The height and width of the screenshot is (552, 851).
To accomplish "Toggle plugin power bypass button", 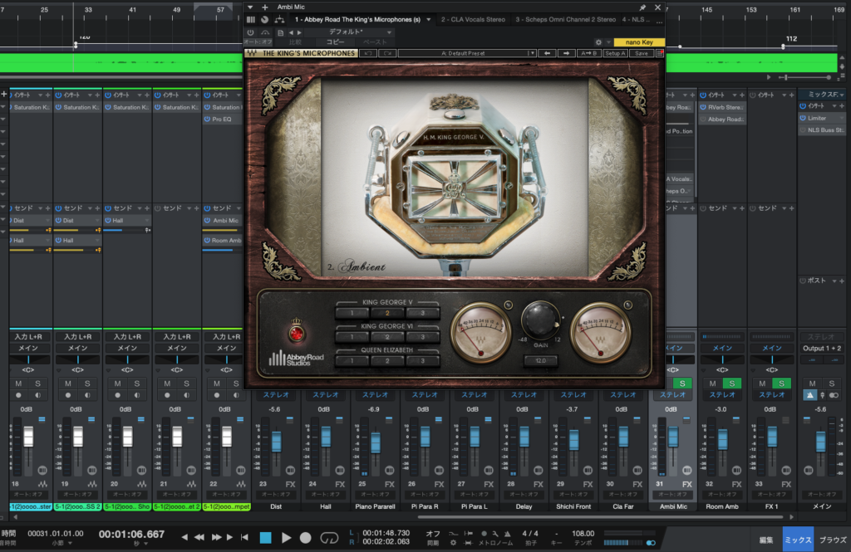I will (x=251, y=32).
